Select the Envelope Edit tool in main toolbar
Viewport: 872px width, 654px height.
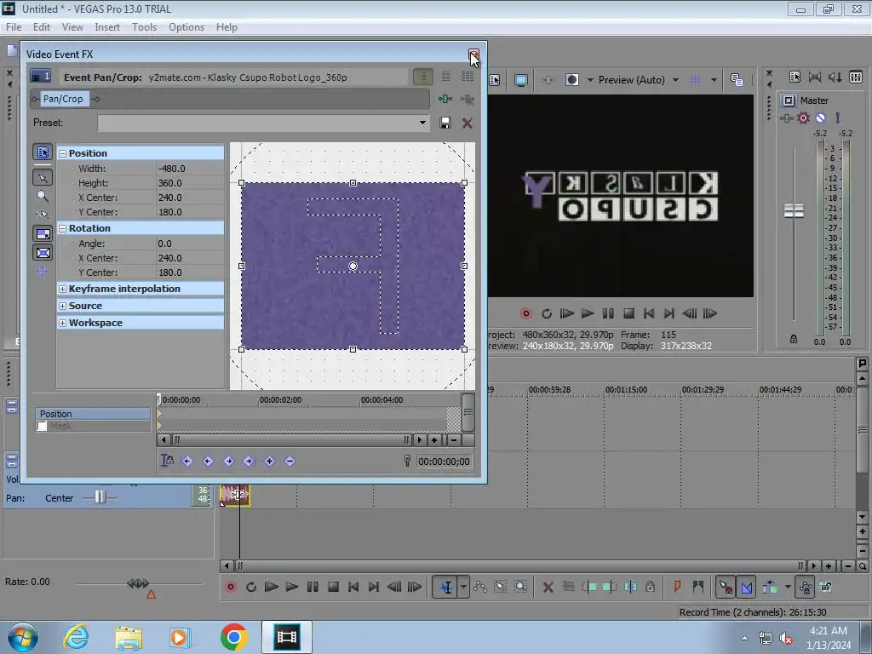pyautogui.click(x=480, y=587)
